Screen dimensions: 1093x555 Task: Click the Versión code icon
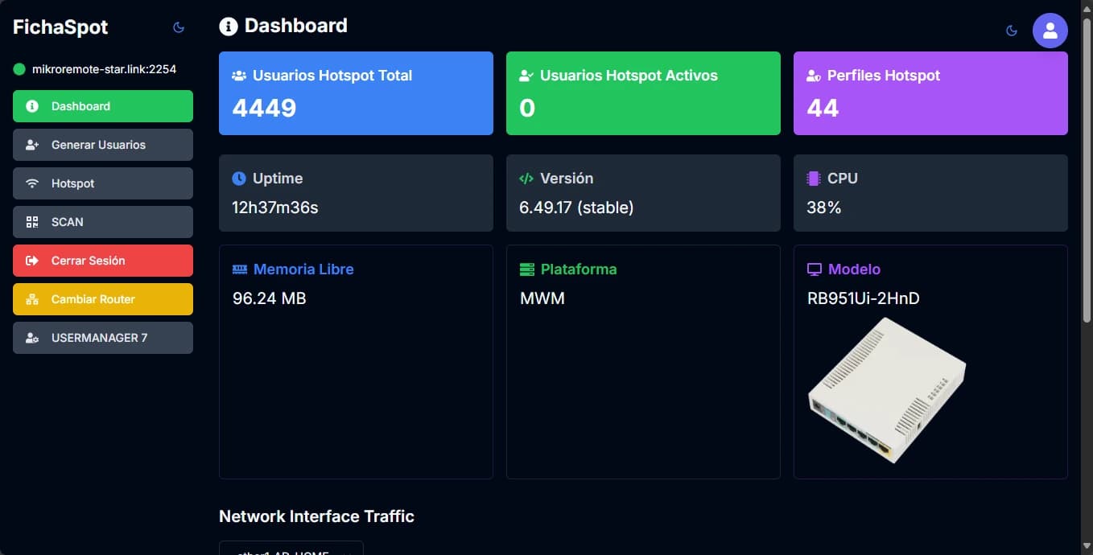526,178
